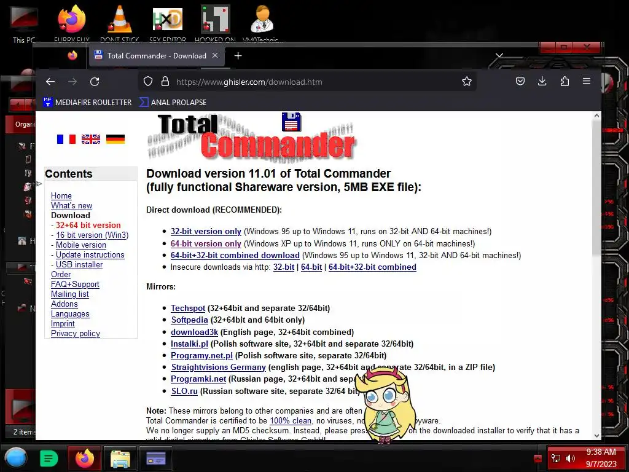The image size is (629, 472).
Task: Open the download3k mirror link
Action: point(194,332)
